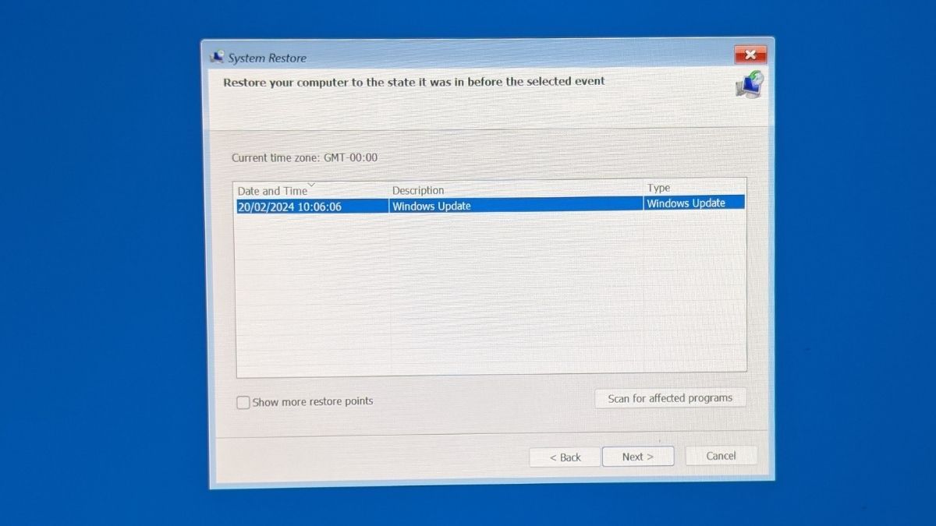The height and width of the screenshot is (526, 936).
Task: Cancel the System Restore wizard
Action: (720, 456)
